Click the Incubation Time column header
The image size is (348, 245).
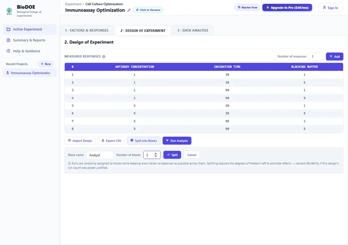pyautogui.click(x=227, y=67)
